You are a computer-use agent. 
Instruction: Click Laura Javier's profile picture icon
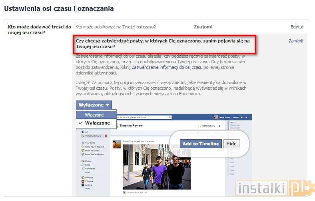pos(216,117)
